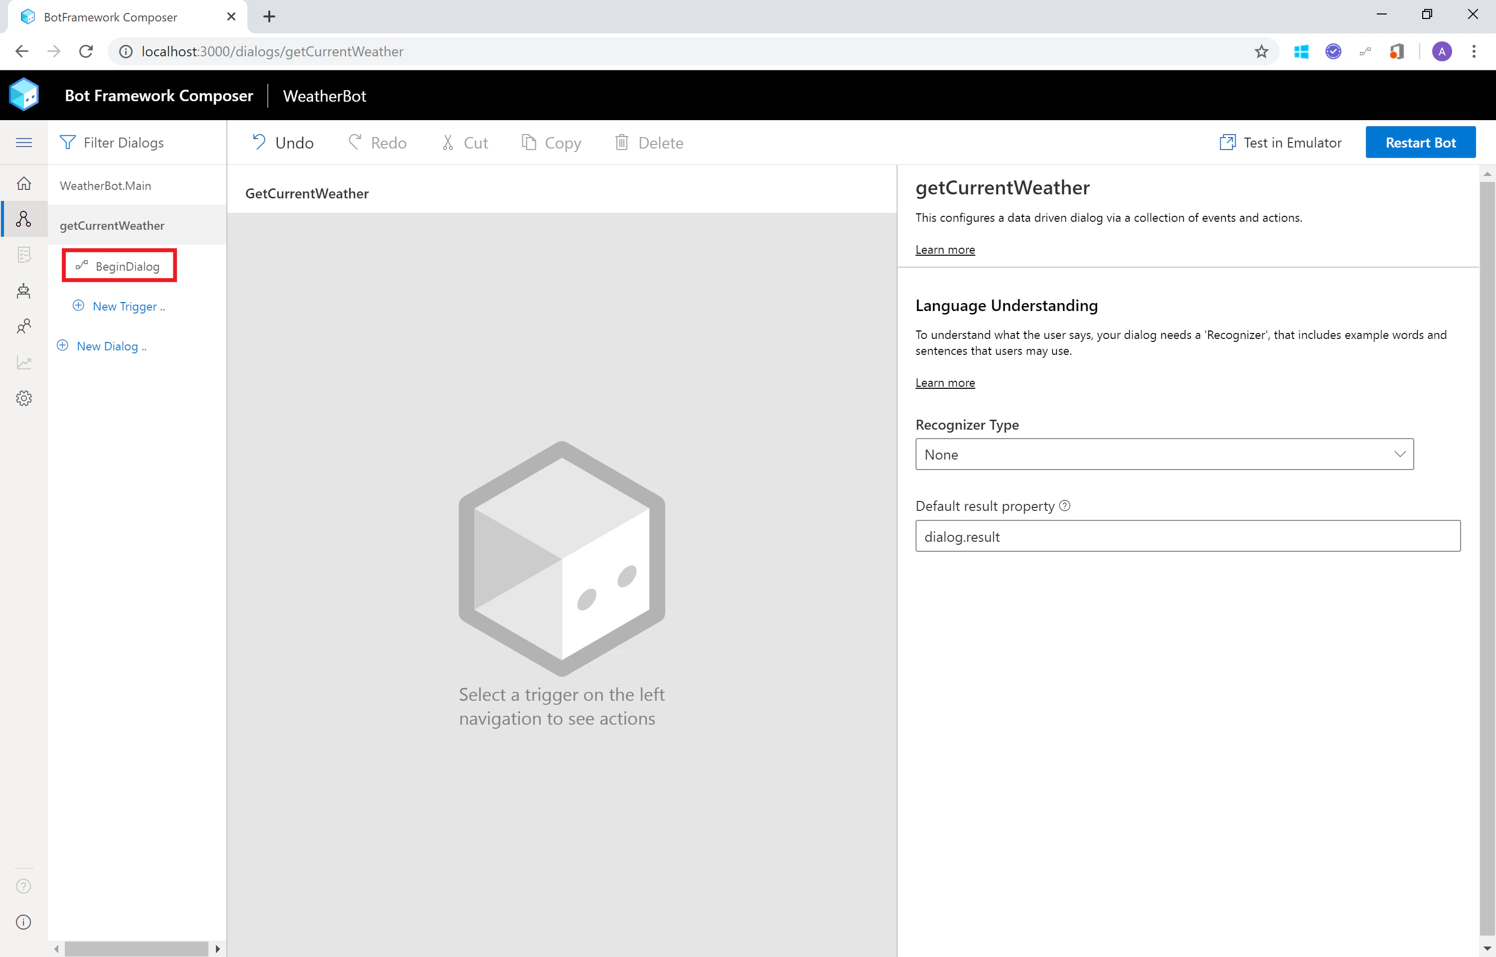Bookmark this page with the star icon
This screenshot has height=957, width=1496.
tap(1261, 51)
